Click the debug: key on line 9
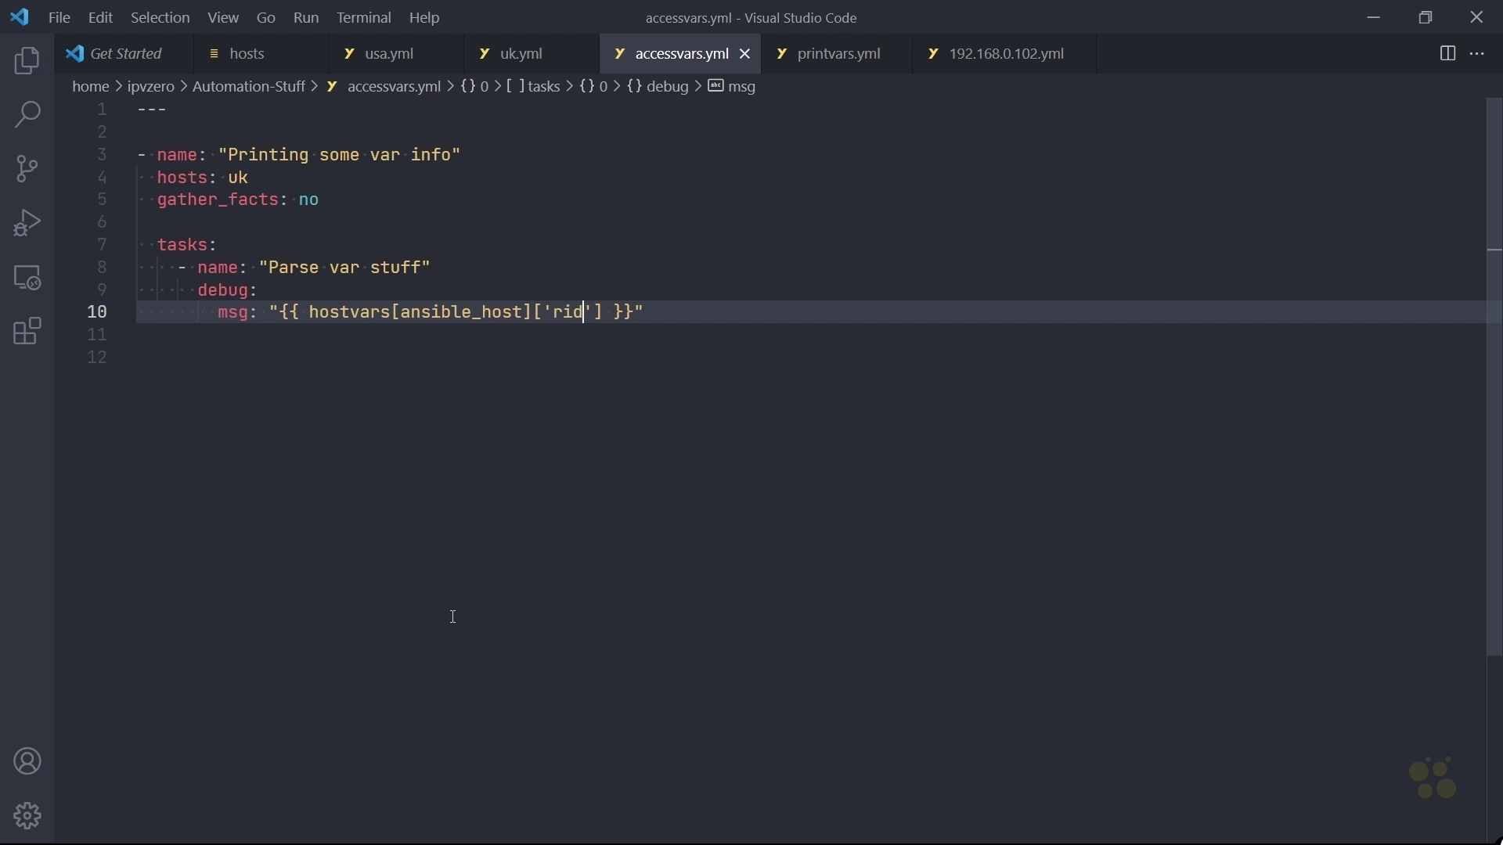This screenshot has width=1503, height=845. pos(227,290)
